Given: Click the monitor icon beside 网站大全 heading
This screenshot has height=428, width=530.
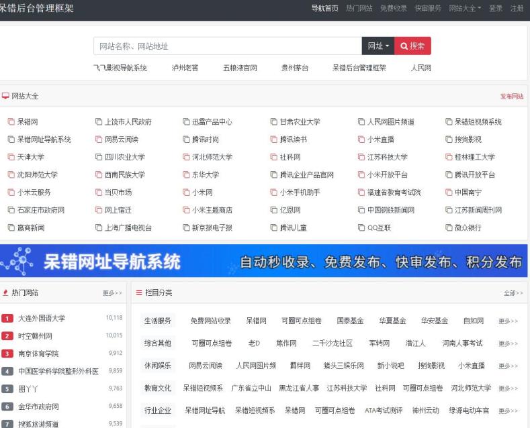Looking at the screenshot, I should [5, 96].
